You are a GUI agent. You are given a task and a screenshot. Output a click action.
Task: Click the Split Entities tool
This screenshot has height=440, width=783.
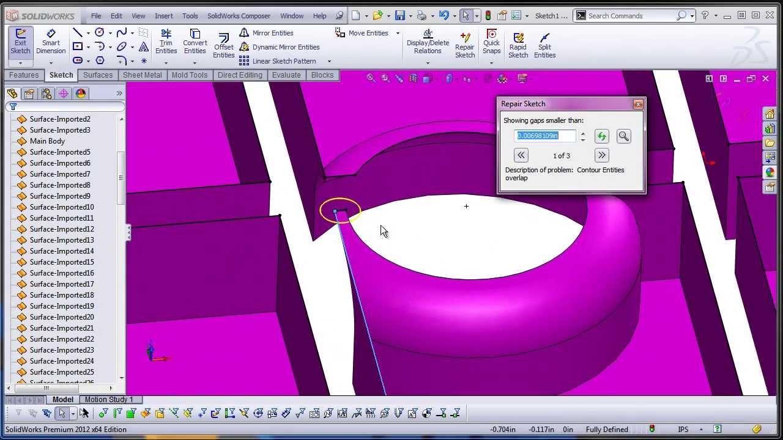[544, 46]
